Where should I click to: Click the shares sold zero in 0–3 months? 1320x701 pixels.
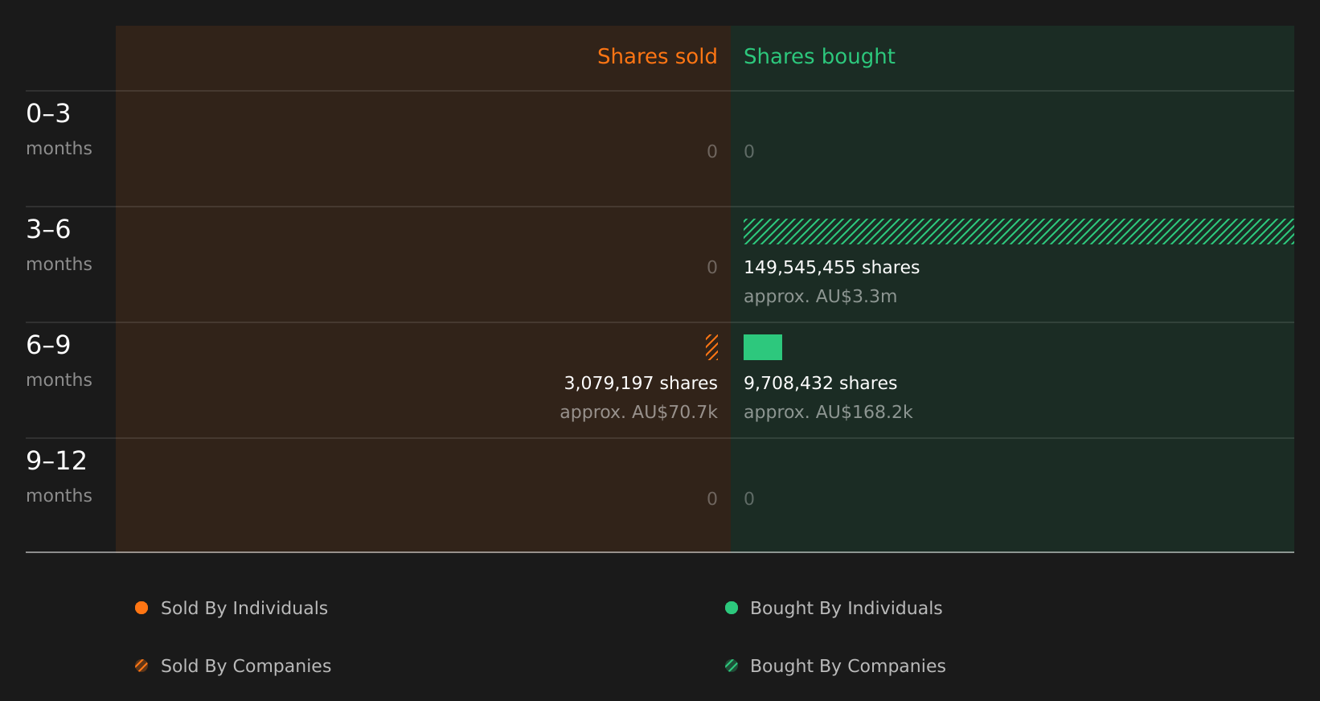pyautogui.click(x=712, y=152)
